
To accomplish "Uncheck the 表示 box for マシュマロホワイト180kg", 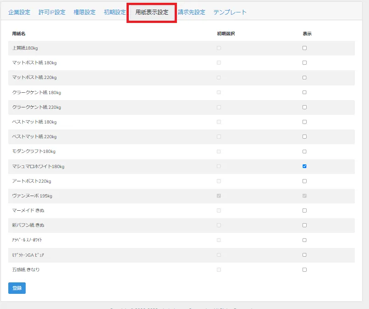I will tap(304, 166).
